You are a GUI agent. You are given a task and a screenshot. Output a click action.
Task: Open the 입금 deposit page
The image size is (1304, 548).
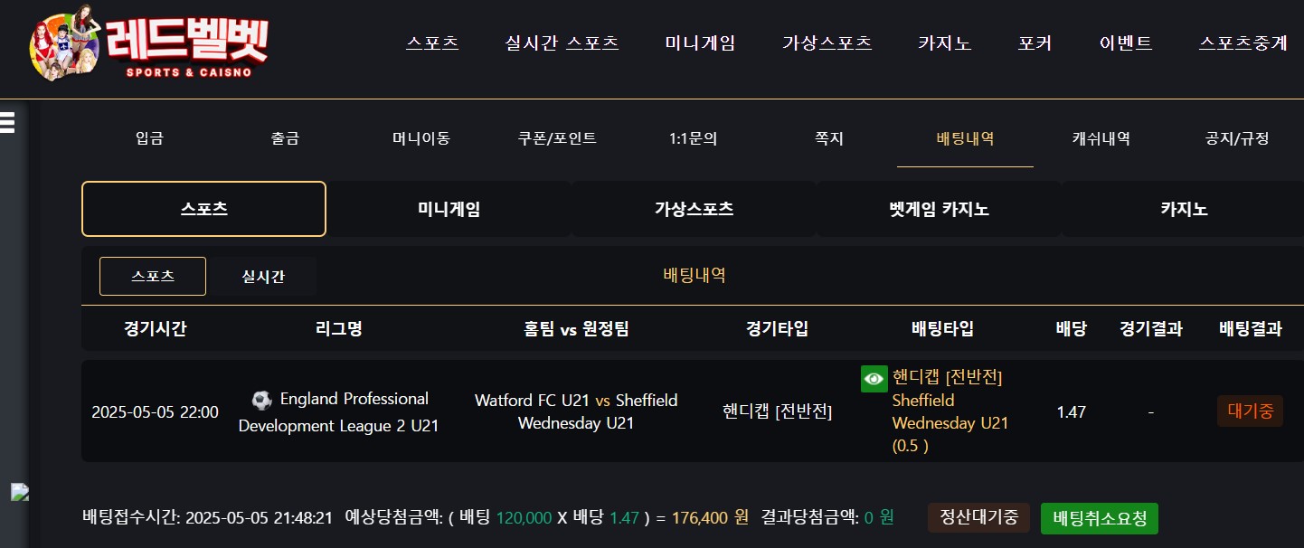coord(149,138)
